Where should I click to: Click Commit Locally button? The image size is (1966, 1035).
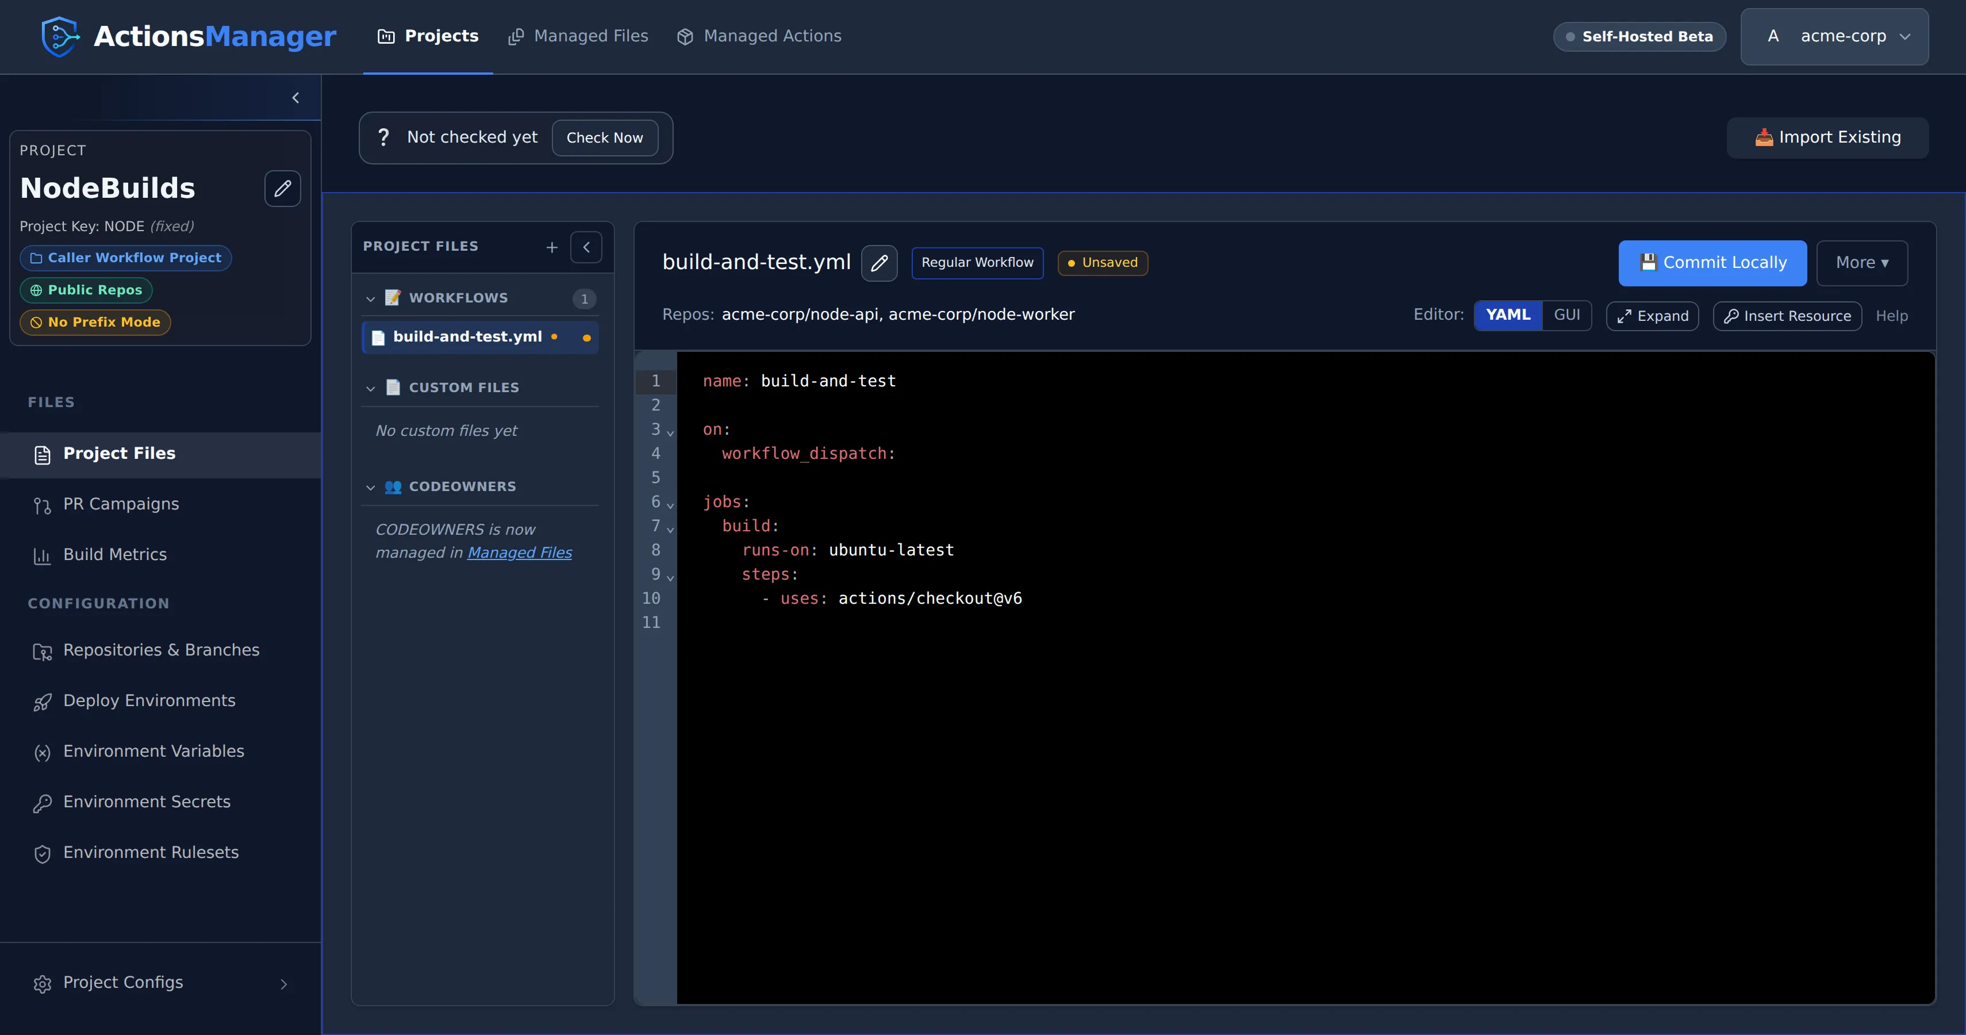(x=1712, y=263)
